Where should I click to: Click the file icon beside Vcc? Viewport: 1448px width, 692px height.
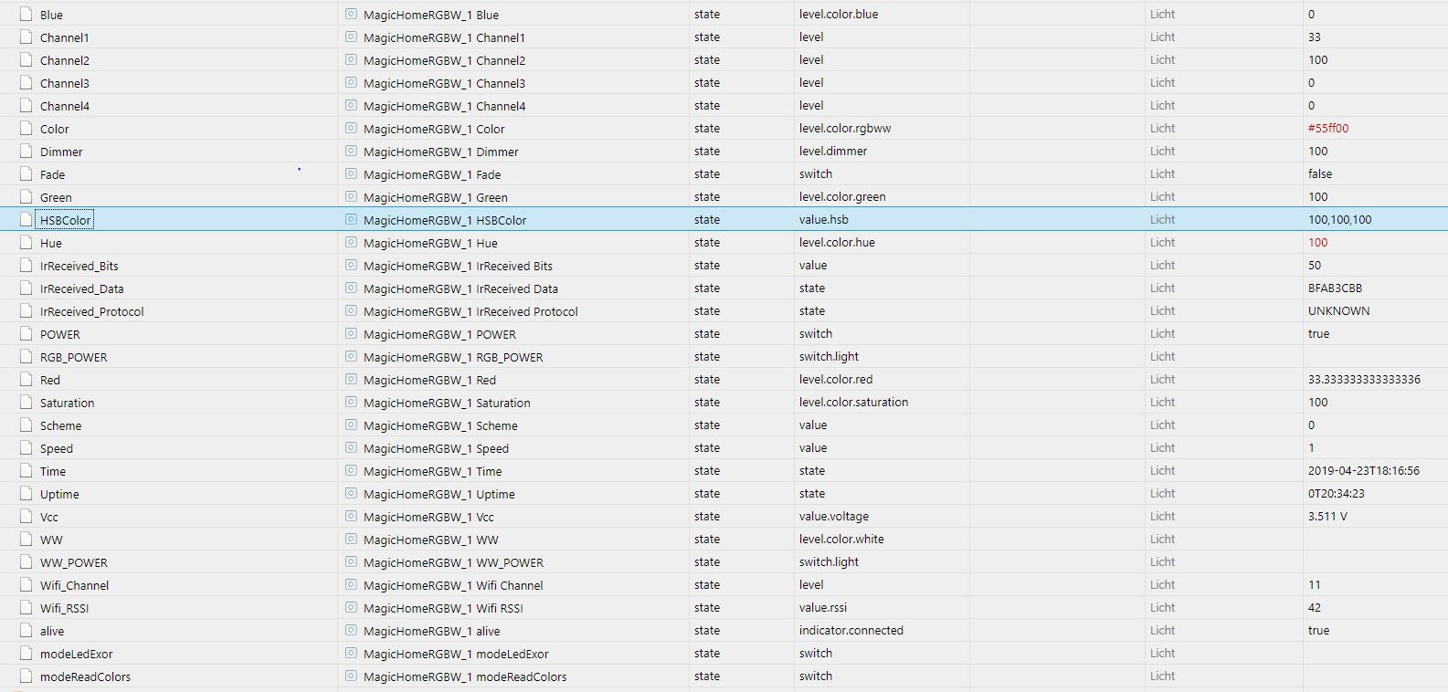[x=26, y=517]
